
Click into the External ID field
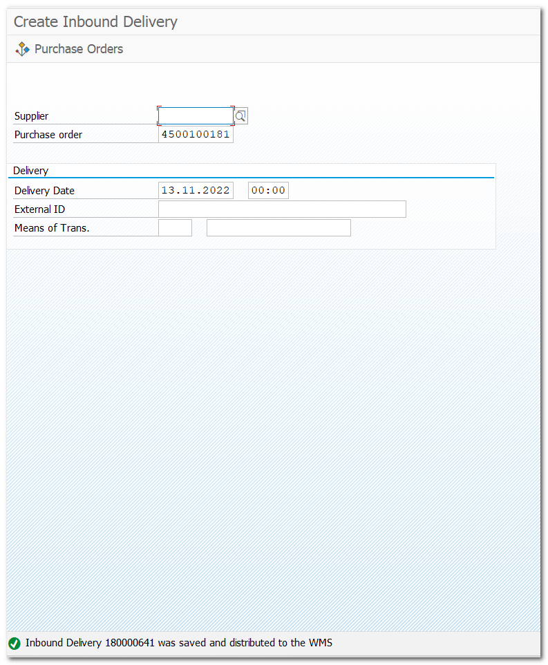[282, 209]
